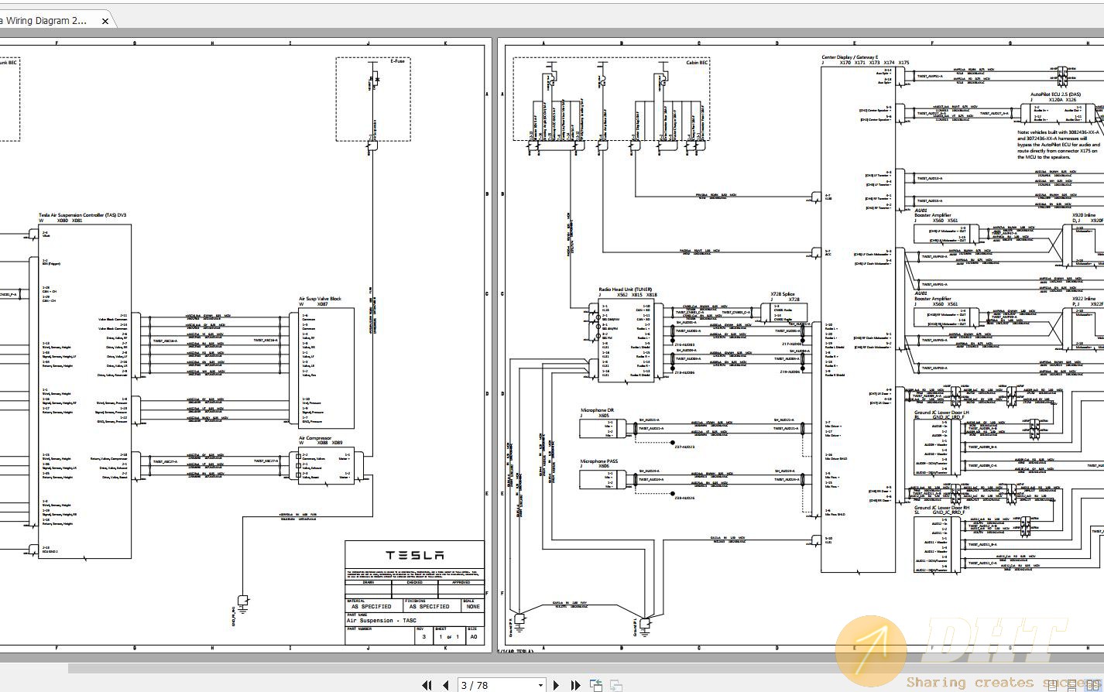Click the X920 Inline connector label

pyautogui.click(x=1084, y=215)
